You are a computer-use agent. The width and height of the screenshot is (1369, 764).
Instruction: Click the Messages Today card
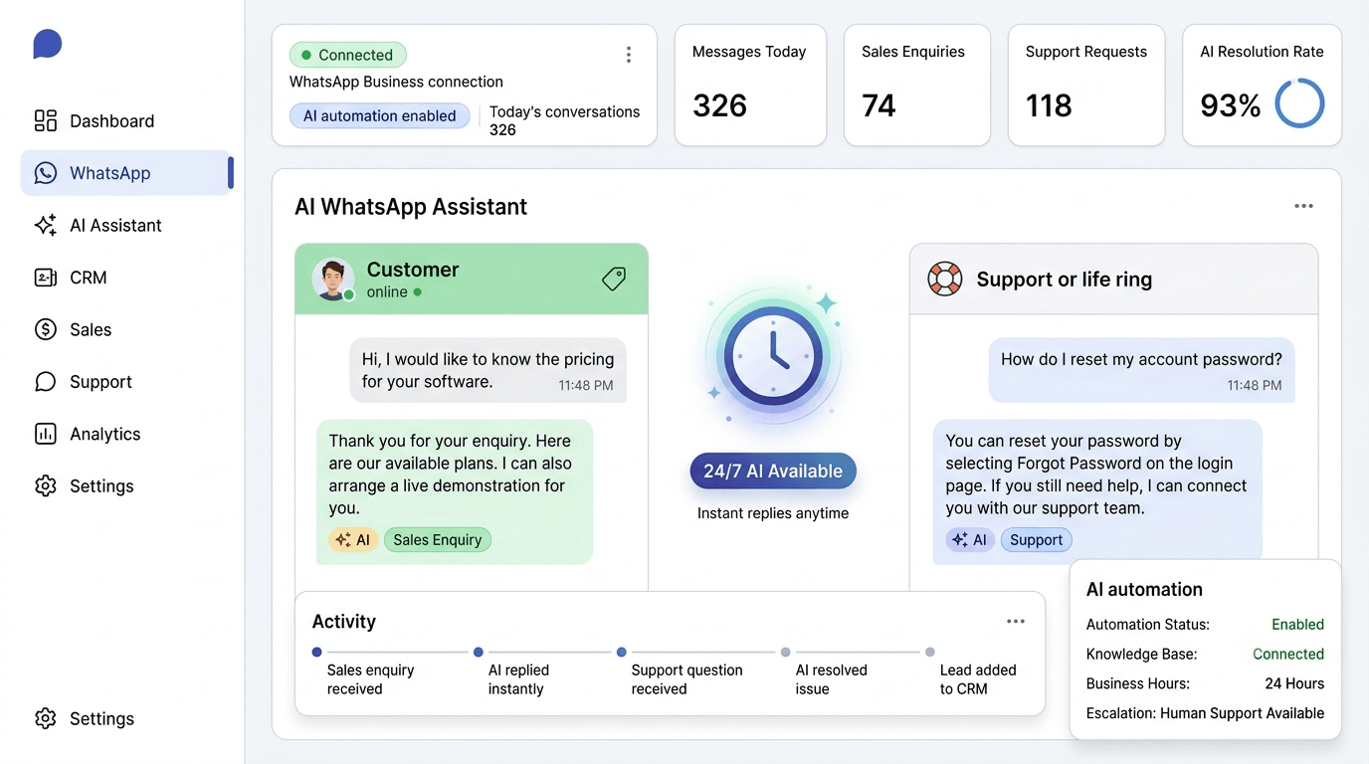point(750,86)
